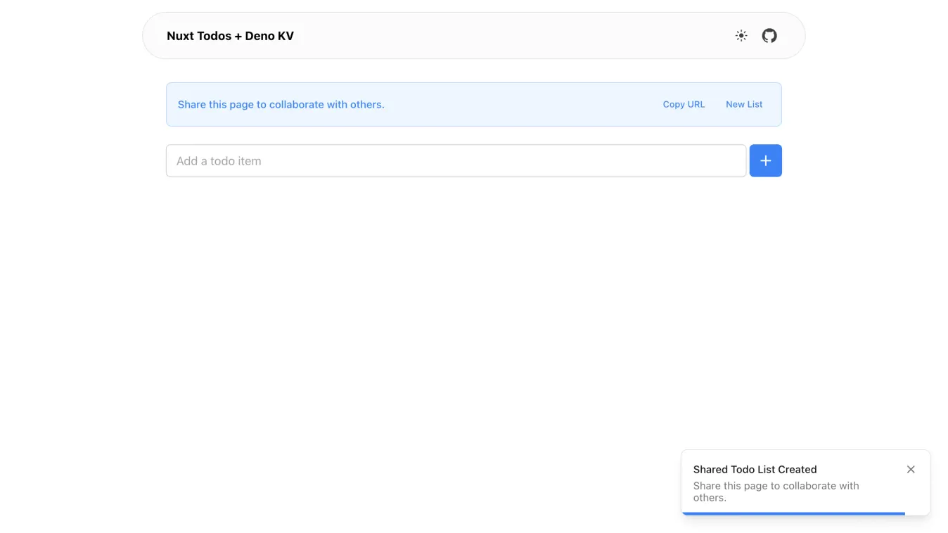Click Copy URL in the share banner
The width and height of the screenshot is (948, 533).
684,104
